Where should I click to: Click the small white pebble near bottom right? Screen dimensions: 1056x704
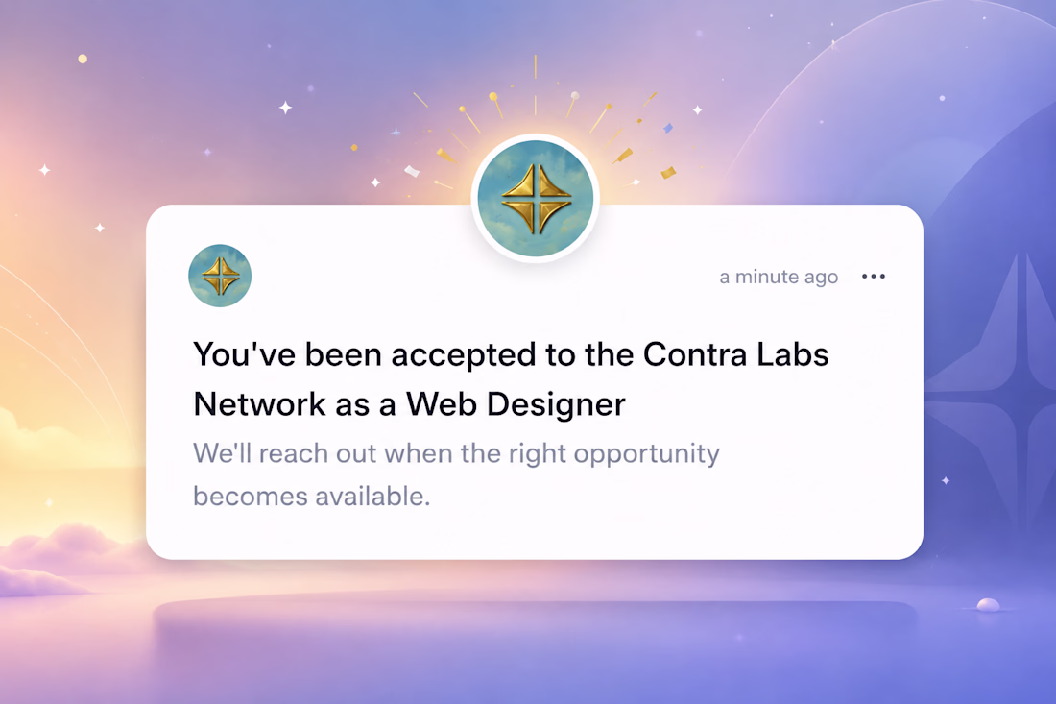click(988, 604)
